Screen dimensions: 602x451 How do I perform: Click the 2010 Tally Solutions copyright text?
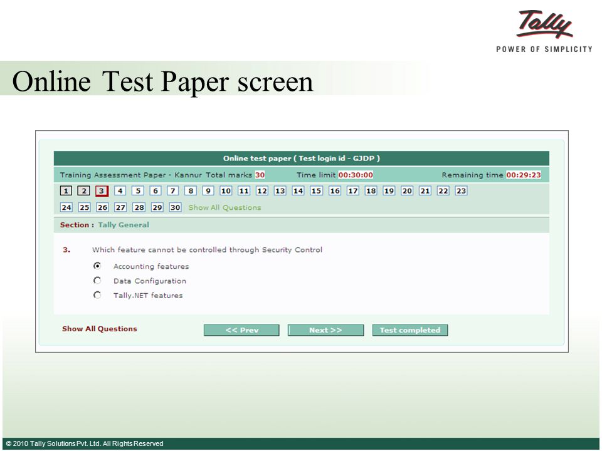tap(85, 443)
